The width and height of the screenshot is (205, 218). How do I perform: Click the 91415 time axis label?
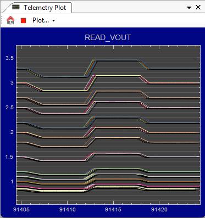coord(113,209)
